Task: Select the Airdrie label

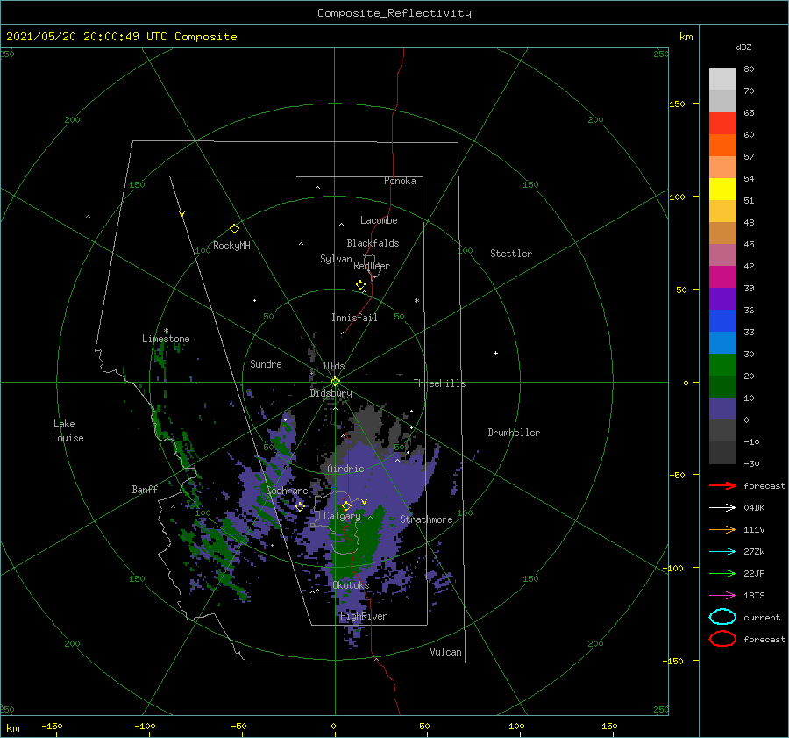Action: point(345,469)
